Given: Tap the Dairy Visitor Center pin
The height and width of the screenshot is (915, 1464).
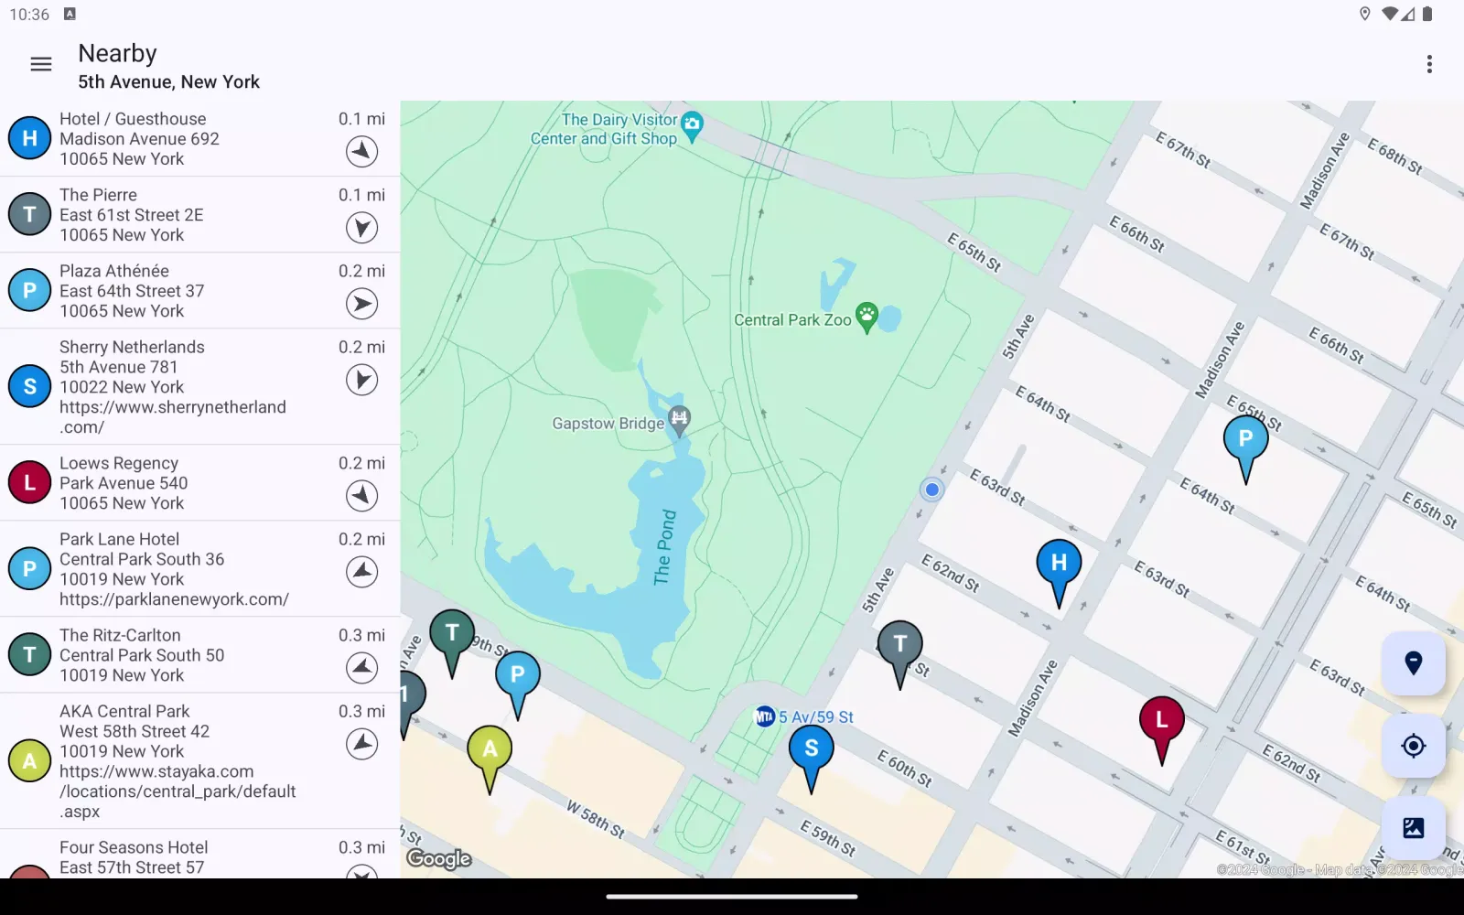Looking at the screenshot, I should pyautogui.click(x=693, y=126).
